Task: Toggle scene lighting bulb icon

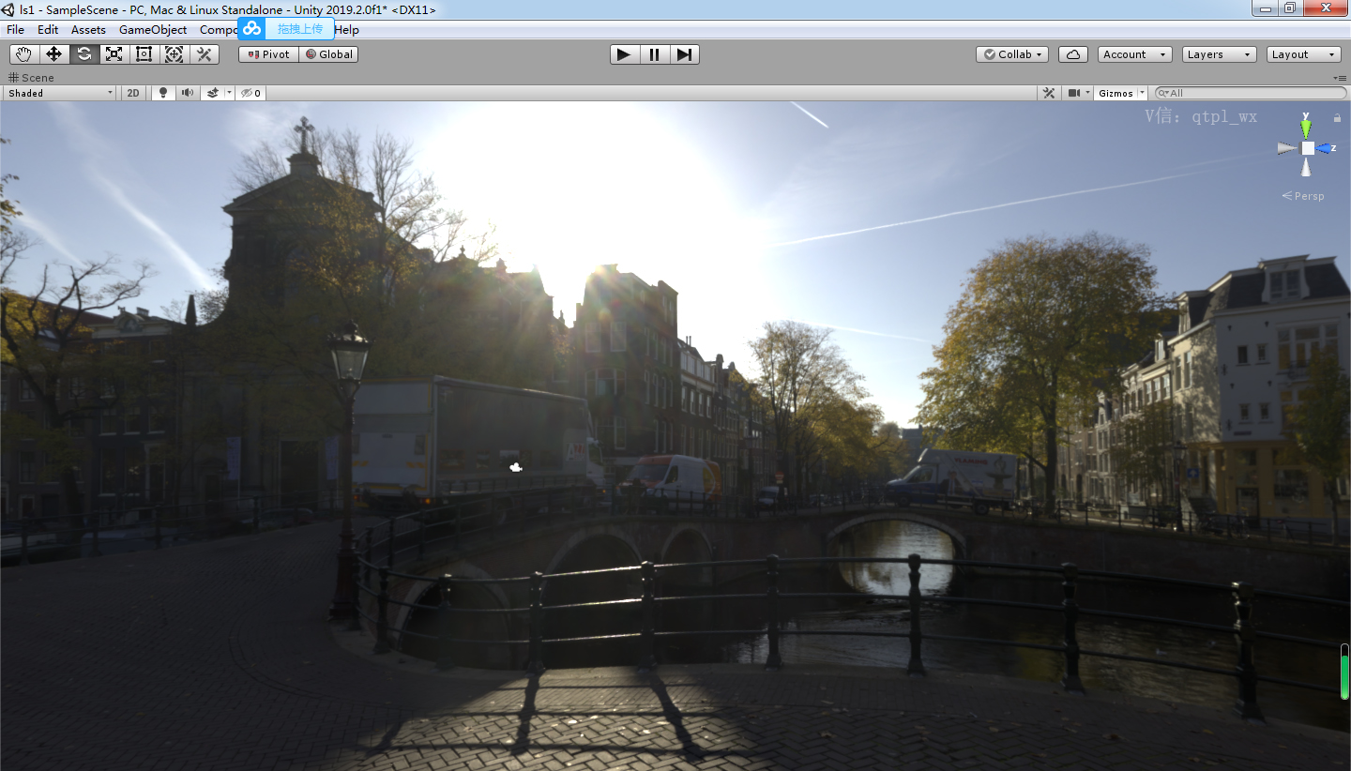Action: (163, 93)
